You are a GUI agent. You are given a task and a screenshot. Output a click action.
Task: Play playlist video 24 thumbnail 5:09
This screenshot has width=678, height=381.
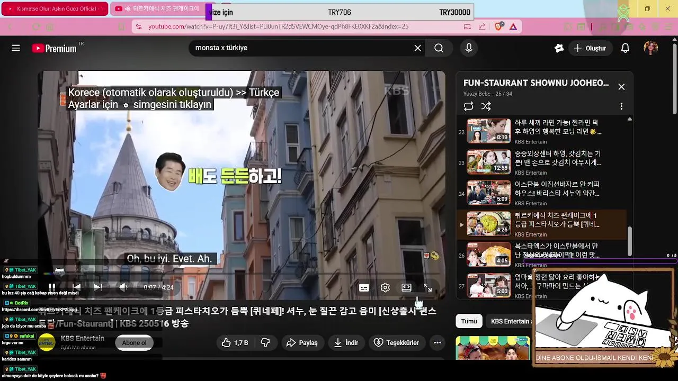pyautogui.click(x=488, y=193)
